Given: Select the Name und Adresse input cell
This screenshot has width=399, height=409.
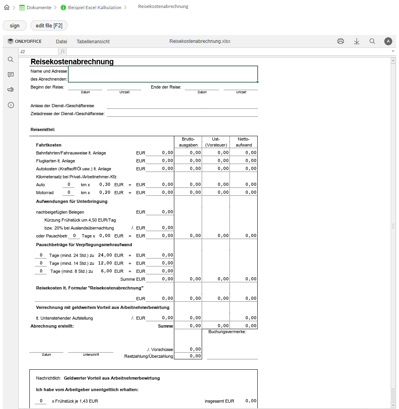Looking at the screenshot, I should pyautogui.click(x=163, y=74).
